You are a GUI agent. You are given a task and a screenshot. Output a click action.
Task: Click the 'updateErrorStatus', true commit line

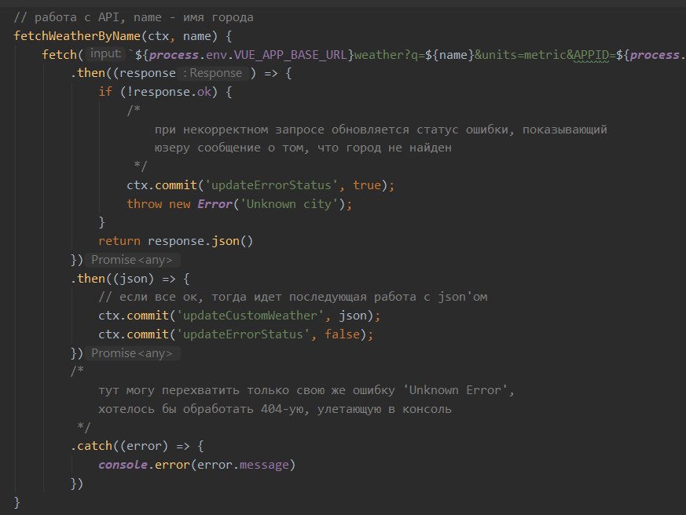pos(260,185)
